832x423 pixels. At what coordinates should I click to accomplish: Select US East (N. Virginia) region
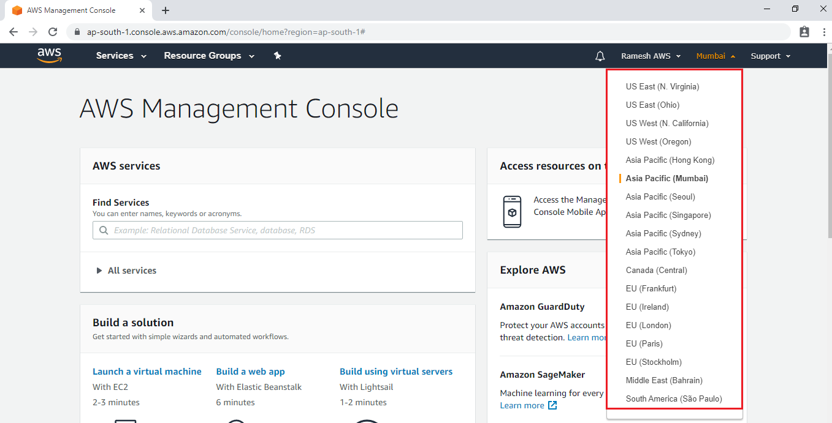click(x=662, y=86)
